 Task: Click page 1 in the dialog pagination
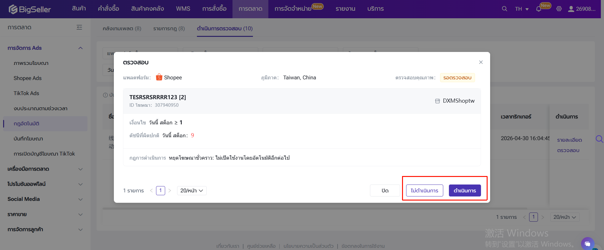tap(160, 190)
